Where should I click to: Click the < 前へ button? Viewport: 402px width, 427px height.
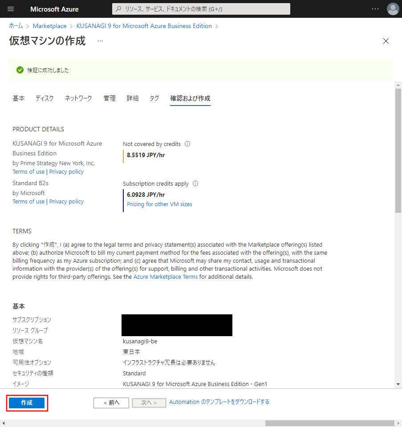[x=111, y=403]
